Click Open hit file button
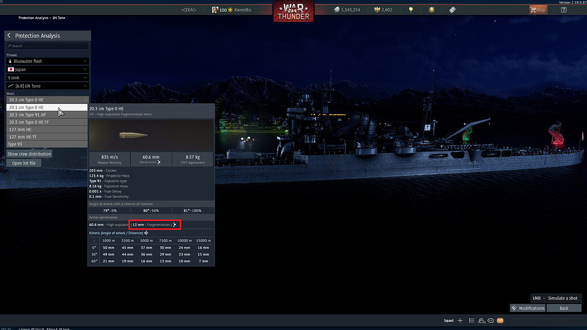587x330 pixels. (x=23, y=163)
